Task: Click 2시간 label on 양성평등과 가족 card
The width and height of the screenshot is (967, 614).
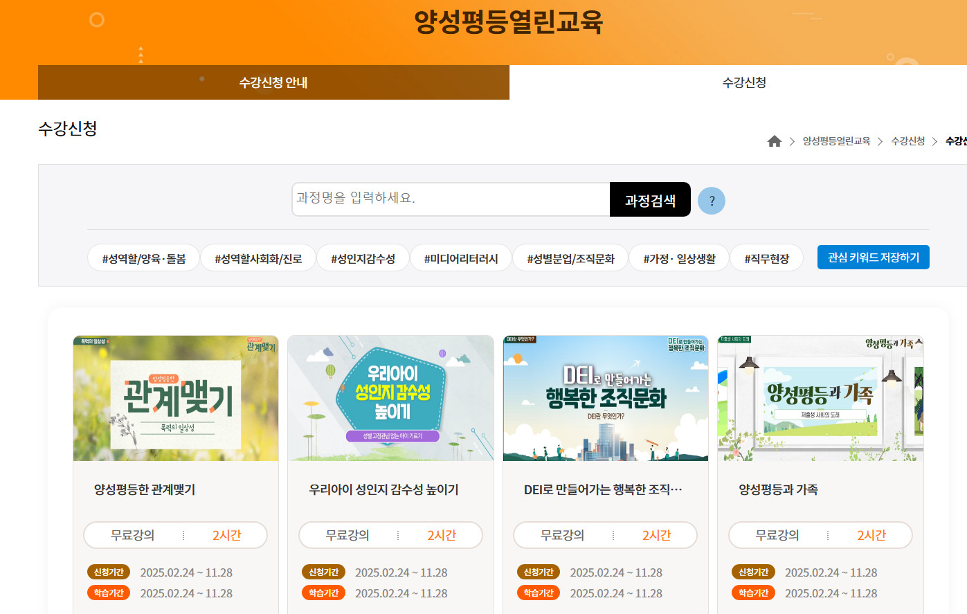Action: (x=871, y=535)
